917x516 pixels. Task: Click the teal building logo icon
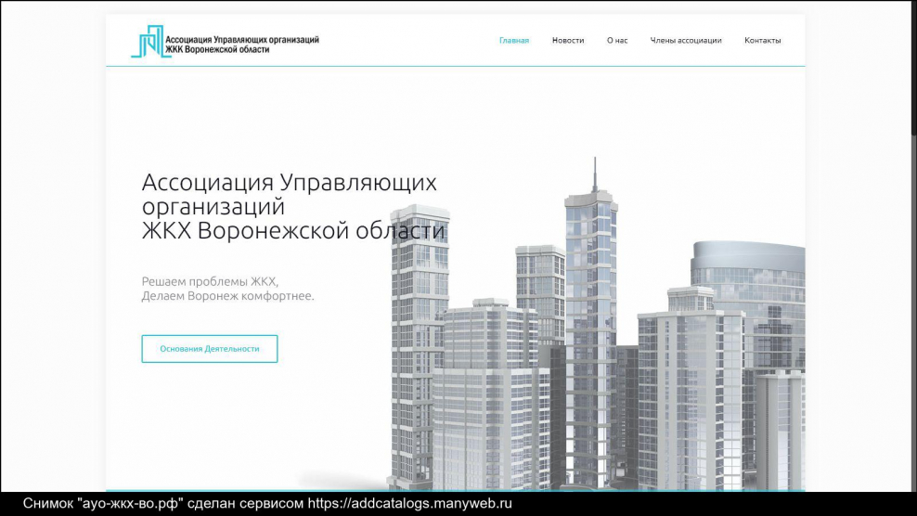tap(148, 42)
